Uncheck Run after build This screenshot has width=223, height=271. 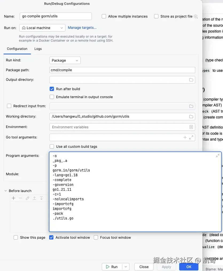coord(52,89)
